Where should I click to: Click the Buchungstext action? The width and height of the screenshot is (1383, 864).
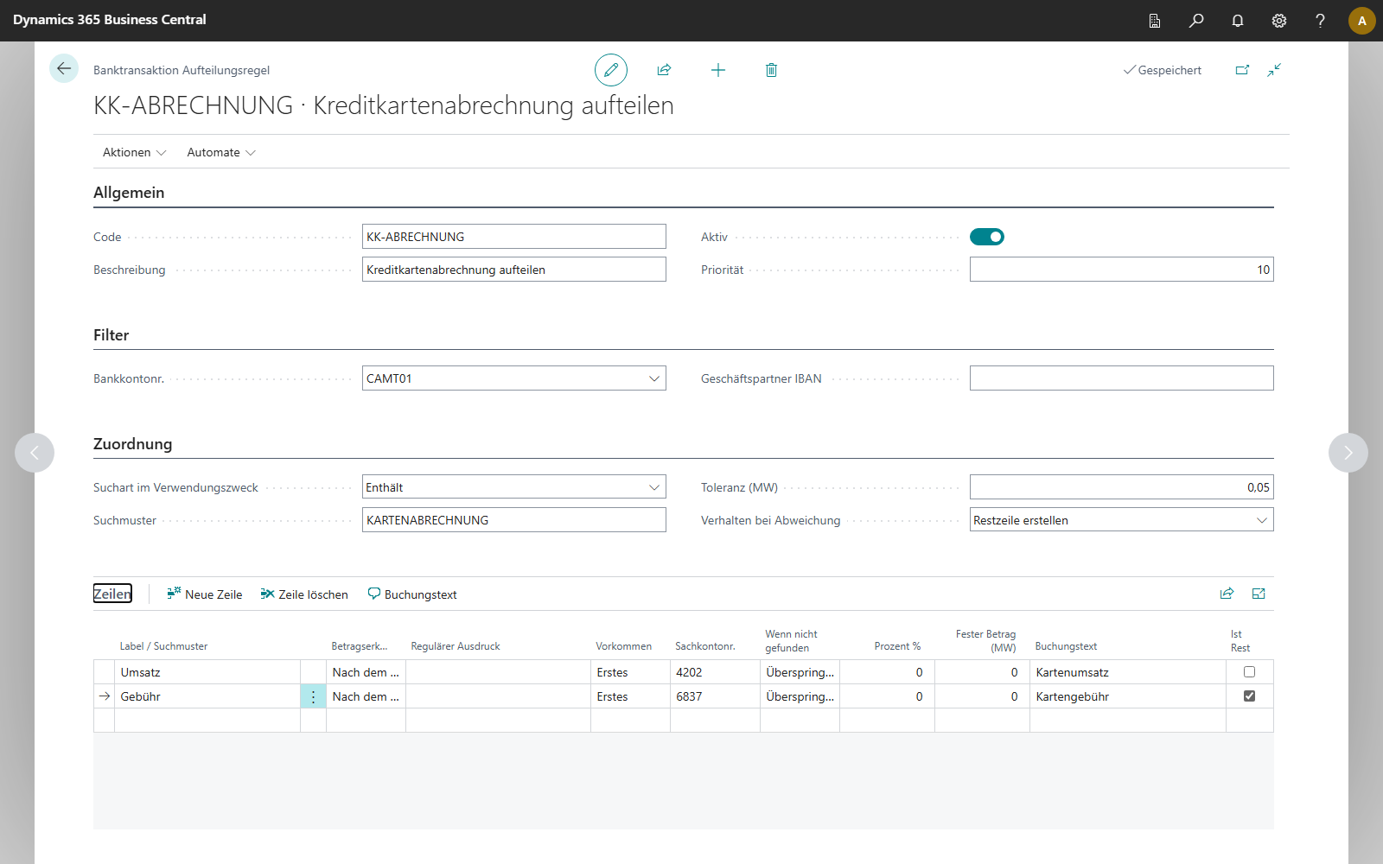click(412, 594)
